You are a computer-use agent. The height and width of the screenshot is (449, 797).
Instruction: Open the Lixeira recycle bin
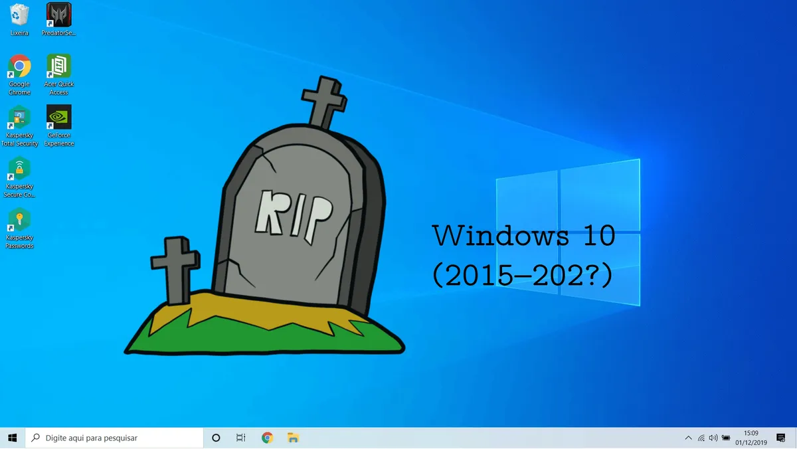[x=19, y=15]
